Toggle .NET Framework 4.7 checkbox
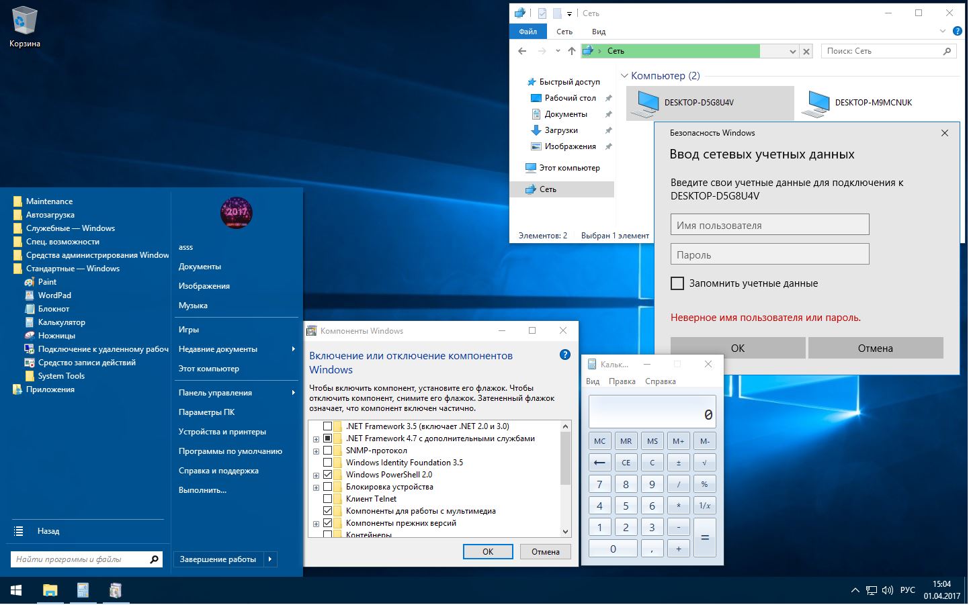Image resolution: width=969 pixels, height=605 pixels. click(x=328, y=438)
